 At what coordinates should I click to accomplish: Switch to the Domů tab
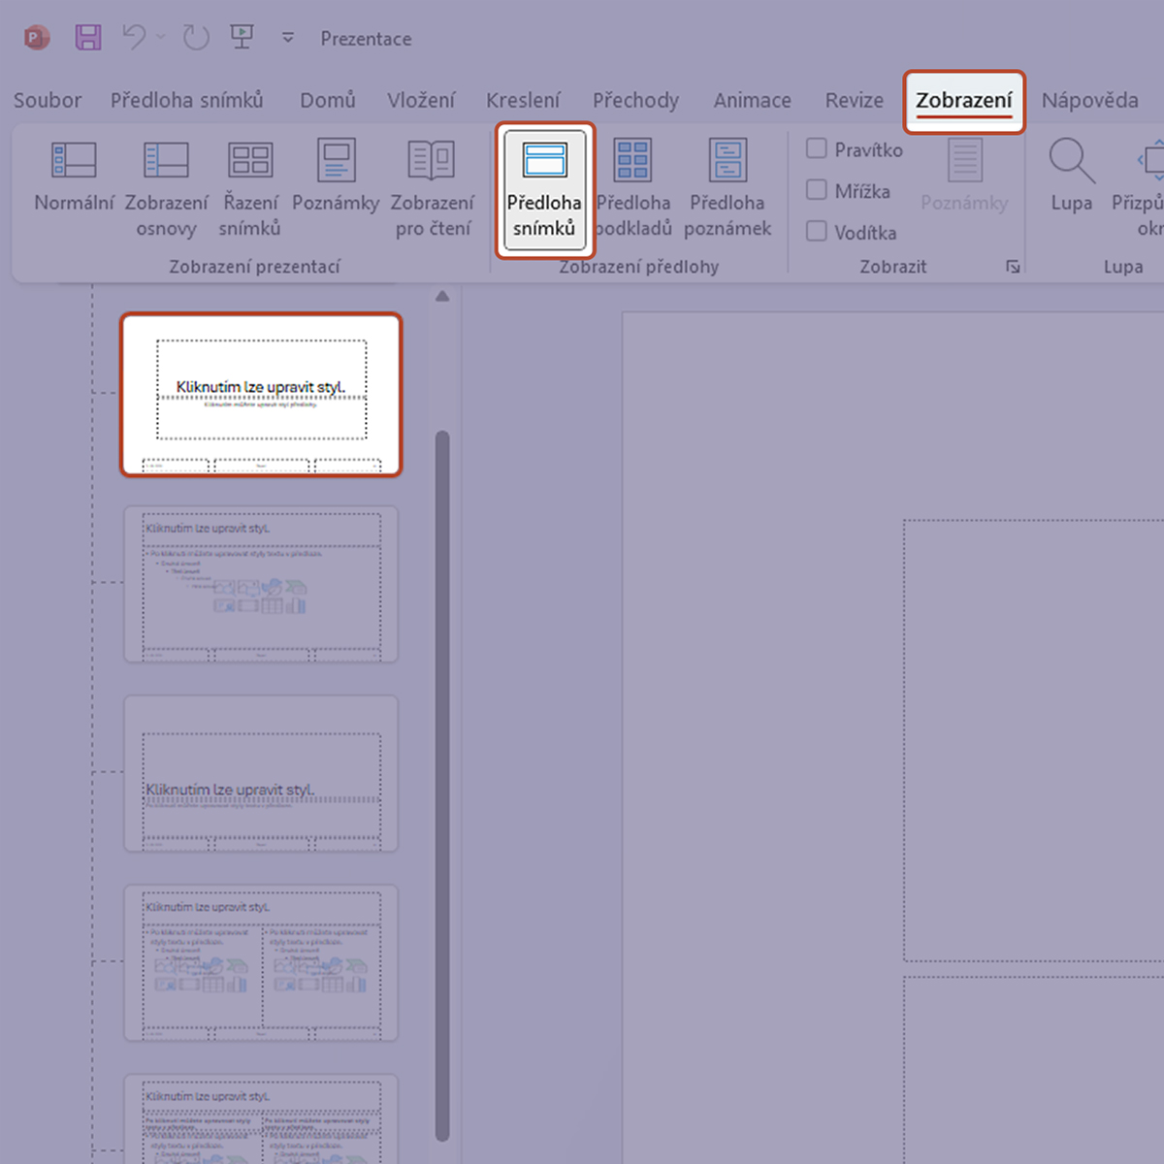(328, 100)
